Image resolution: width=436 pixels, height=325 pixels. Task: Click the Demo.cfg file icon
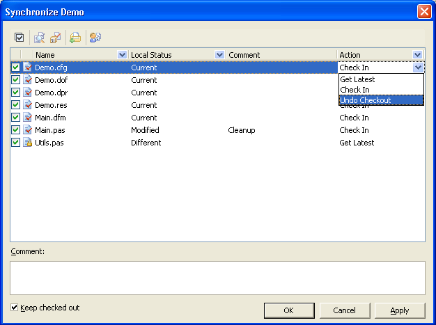(27, 68)
